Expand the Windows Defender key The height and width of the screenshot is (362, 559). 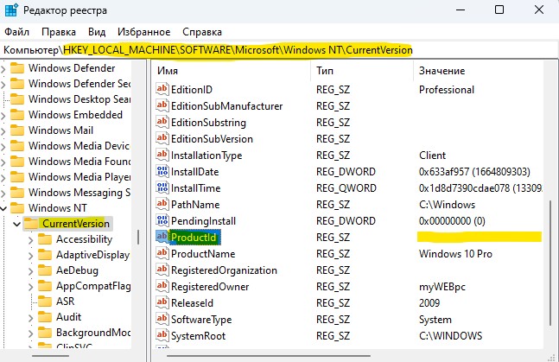coord(3,68)
